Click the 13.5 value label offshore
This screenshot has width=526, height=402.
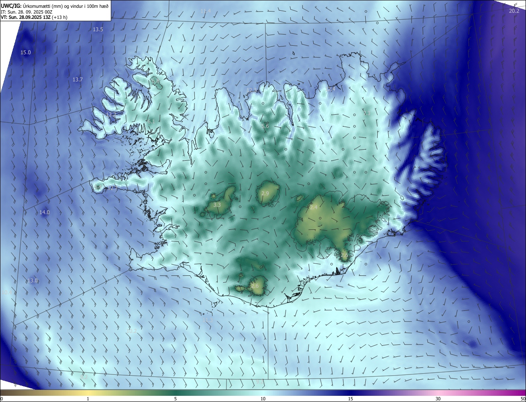[98, 30]
